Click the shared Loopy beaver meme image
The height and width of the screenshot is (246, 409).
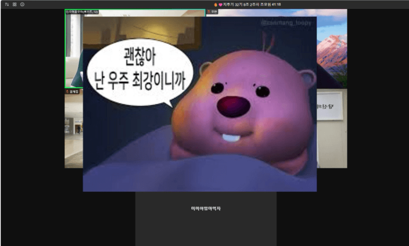pyautogui.click(x=200, y=104)
